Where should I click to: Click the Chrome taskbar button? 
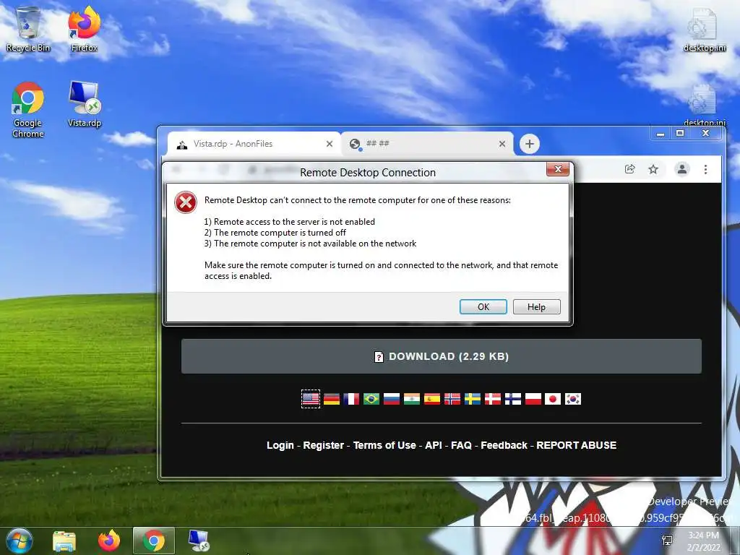pyautogui.click(x=153, y=541)
